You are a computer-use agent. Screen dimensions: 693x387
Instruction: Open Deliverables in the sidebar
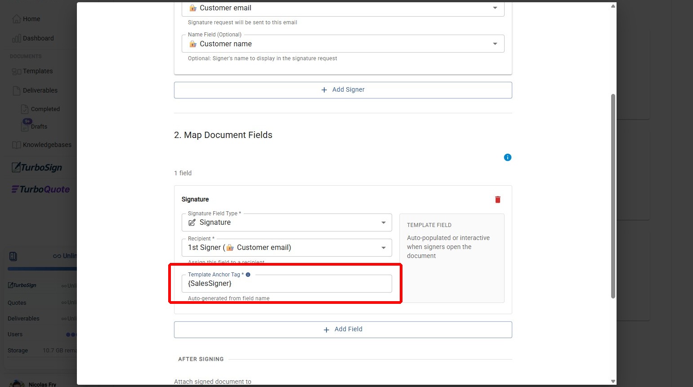[40, 90]
